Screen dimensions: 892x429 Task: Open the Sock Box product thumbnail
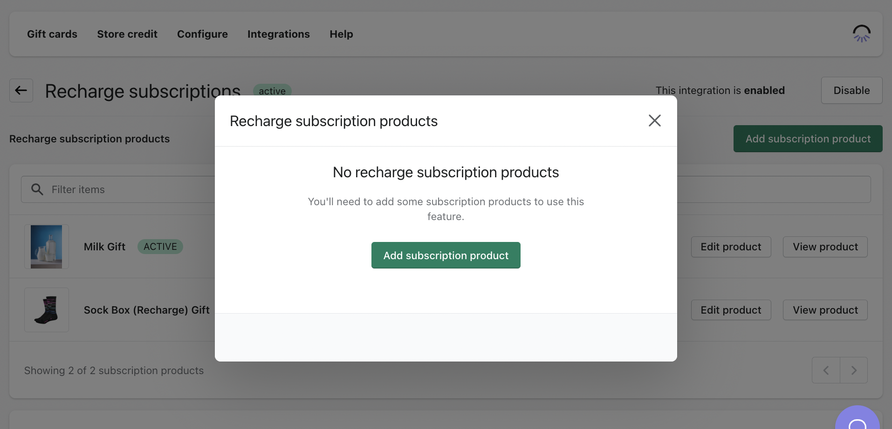47,310
